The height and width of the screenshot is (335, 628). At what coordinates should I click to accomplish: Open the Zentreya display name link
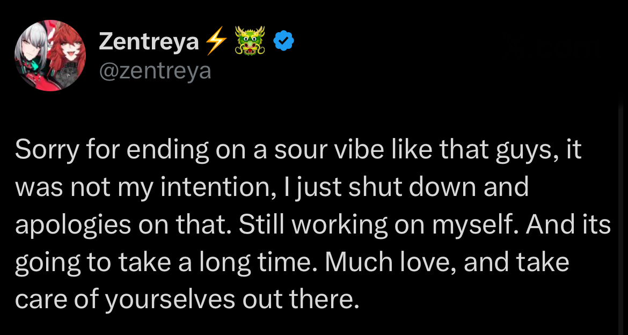[x=149, y=42]
